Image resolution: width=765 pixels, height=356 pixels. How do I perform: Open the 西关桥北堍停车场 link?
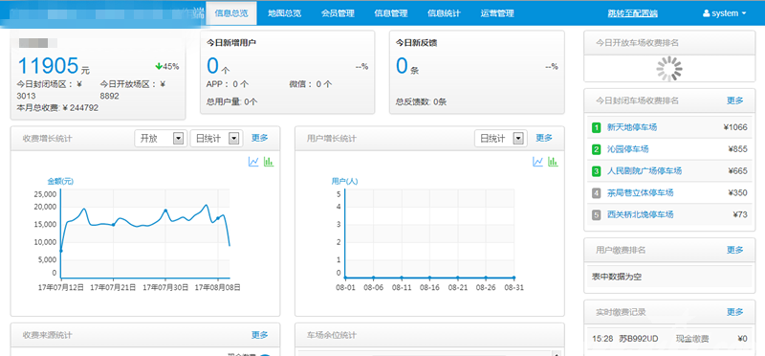pos(640,215)
